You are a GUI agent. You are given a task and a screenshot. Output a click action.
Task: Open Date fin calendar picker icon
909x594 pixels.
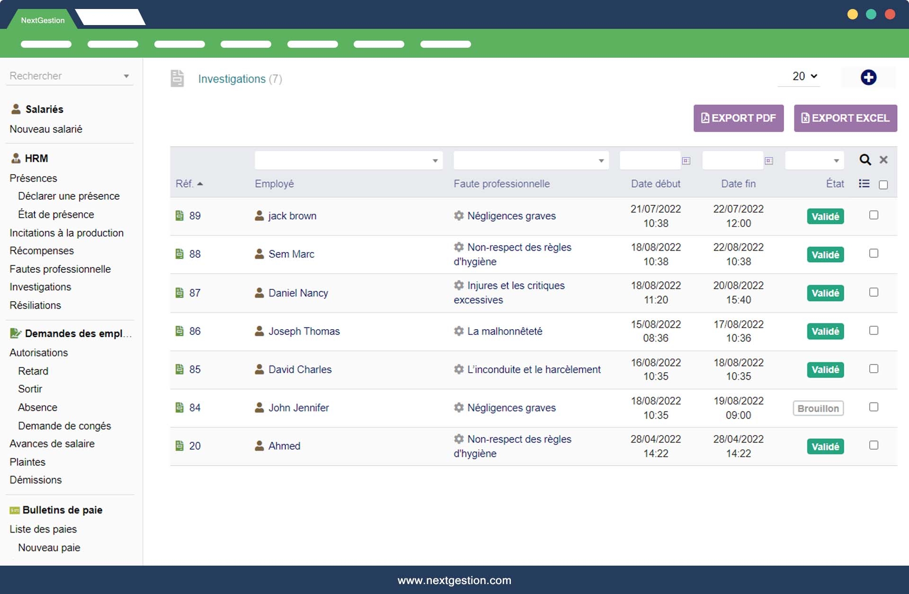pos(768,161)
